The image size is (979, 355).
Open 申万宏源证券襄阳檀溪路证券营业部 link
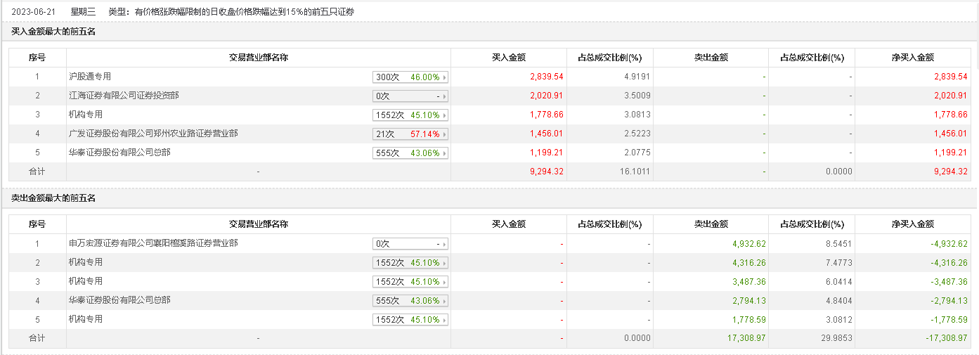pyautogui.click(x=153, y=243)
